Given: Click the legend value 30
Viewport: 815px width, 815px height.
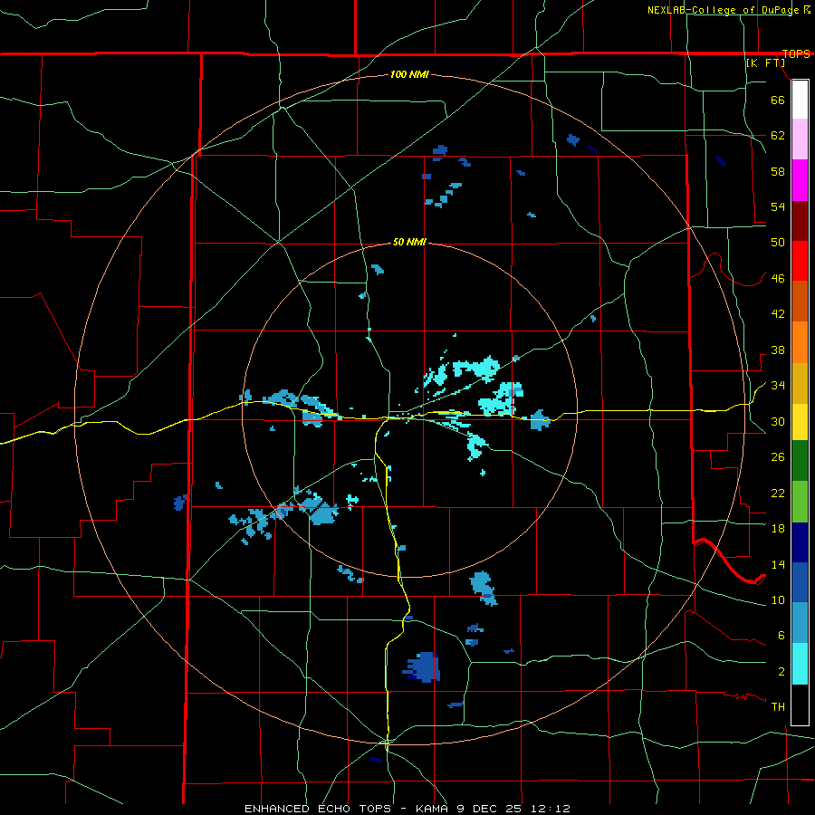Looking at the screenshot, I should [x=778, y=421].
